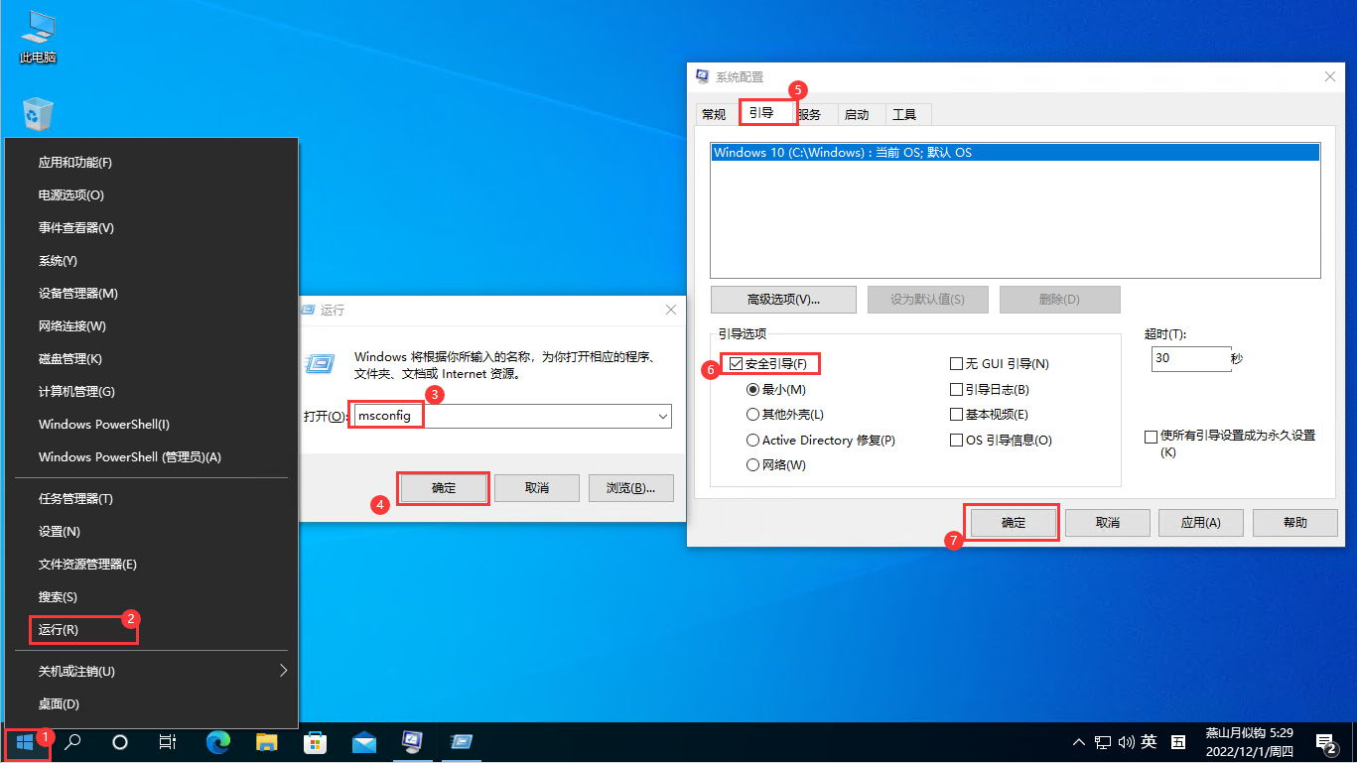Open Mail app icon on taskbar
Image resolution: width=1357 pixels, height=763 pixels.
point(363,742)
